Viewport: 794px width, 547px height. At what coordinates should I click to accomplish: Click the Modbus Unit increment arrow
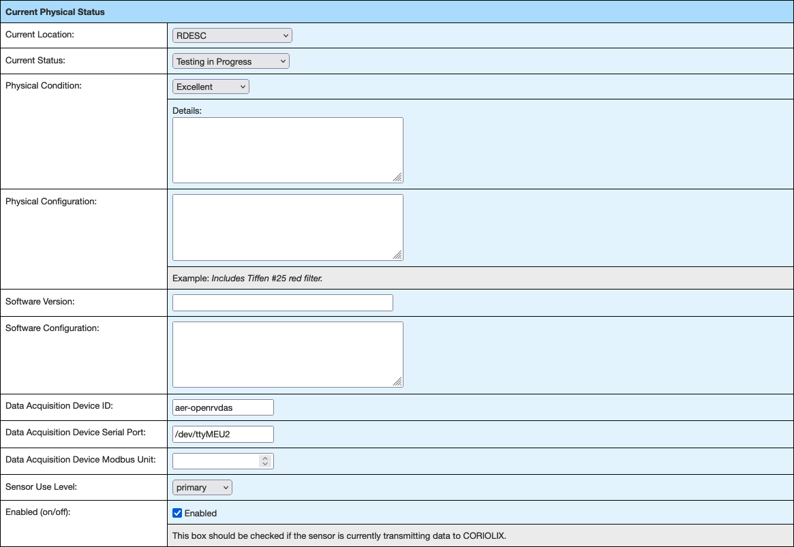coord(266,458)
